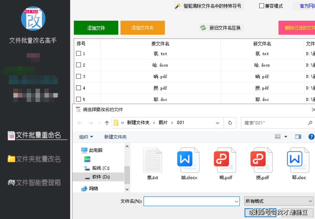
Task: Check row 5 checkbox for 耶.doc
Action: pyautogui.click(x=78, y=99)
